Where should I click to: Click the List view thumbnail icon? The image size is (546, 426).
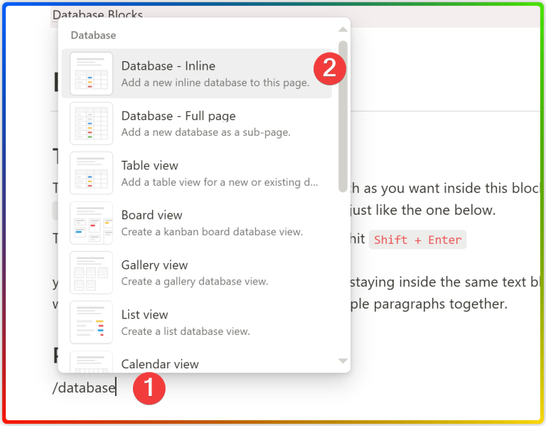click(91, 322)
